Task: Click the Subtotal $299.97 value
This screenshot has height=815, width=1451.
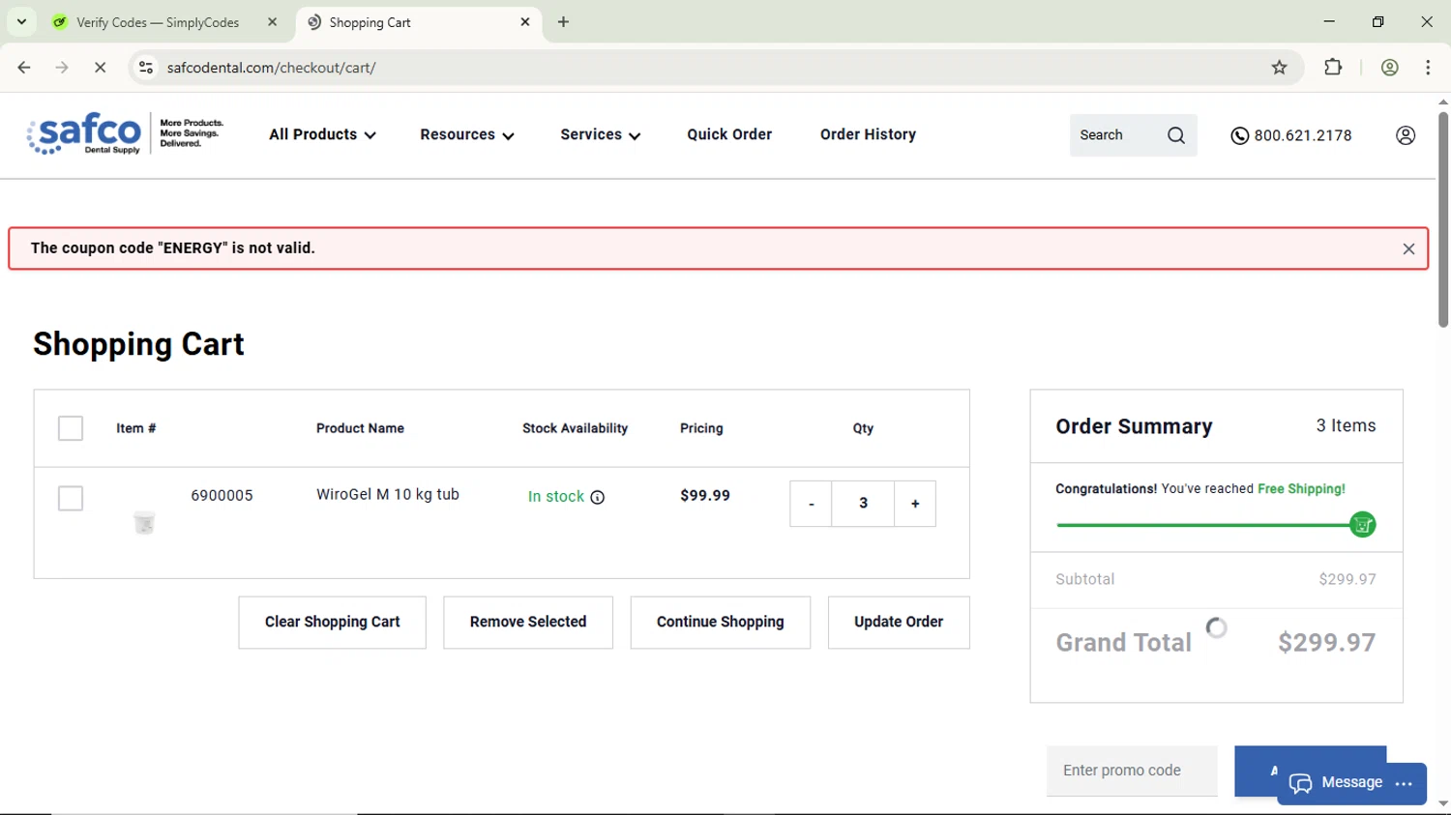Action: pos(1347,580)
